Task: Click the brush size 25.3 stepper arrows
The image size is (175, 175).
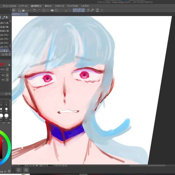Action: 5,69
